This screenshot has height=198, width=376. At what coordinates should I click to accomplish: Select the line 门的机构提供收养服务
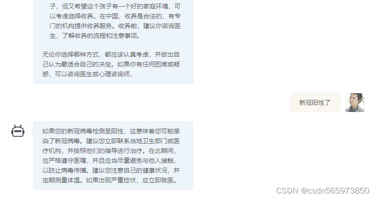pyautogui.click(x=115, y=26)
